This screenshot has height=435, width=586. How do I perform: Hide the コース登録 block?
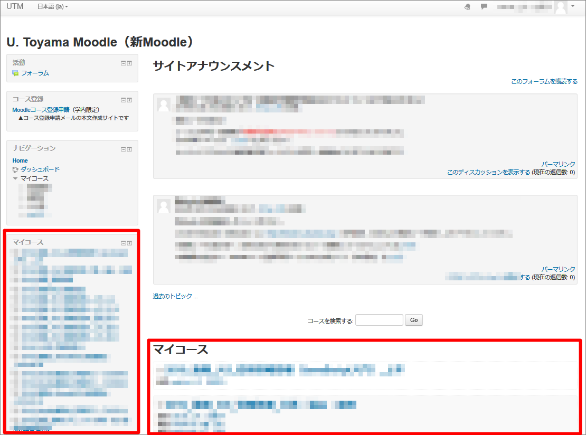123,100
